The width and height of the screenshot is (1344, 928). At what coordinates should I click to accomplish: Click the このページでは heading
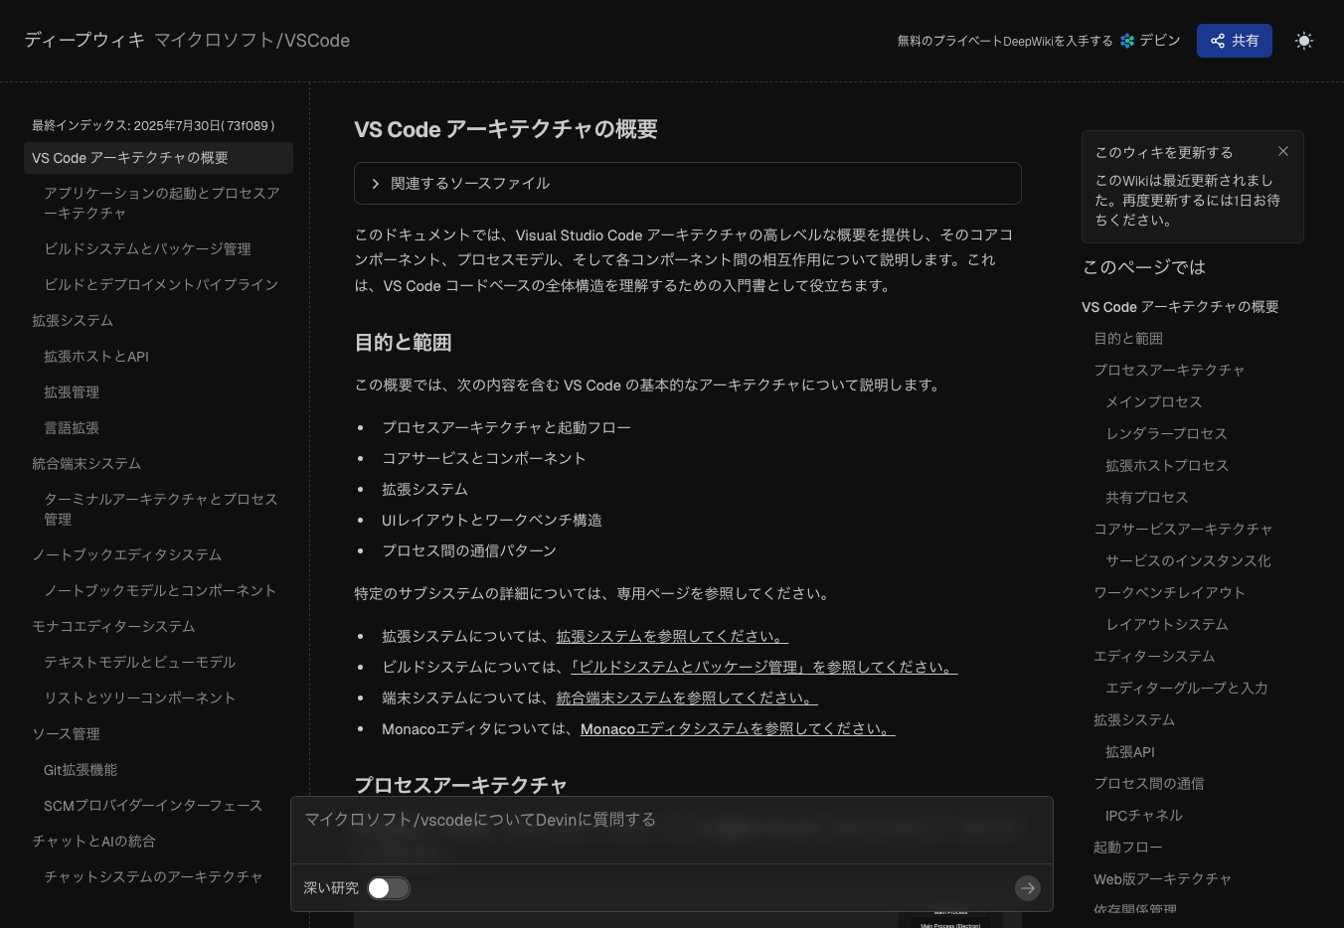coord(1144,266)
